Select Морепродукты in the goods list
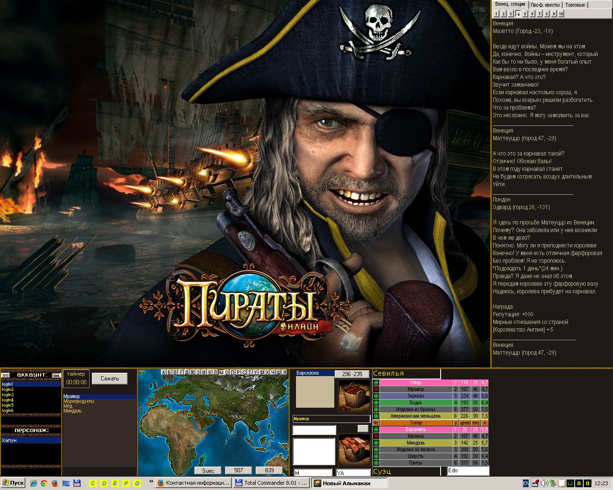This screenshot has width=613, height=490. coord(99,401)
